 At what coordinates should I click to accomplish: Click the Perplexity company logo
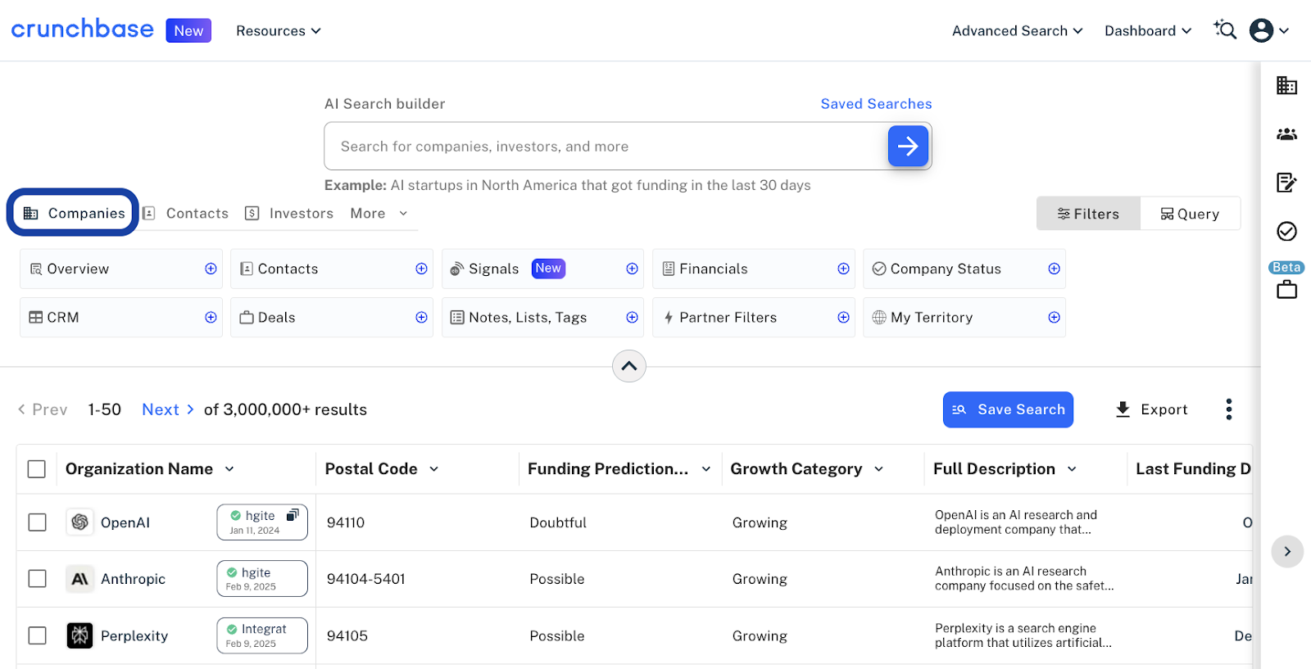tap(79, 635)
